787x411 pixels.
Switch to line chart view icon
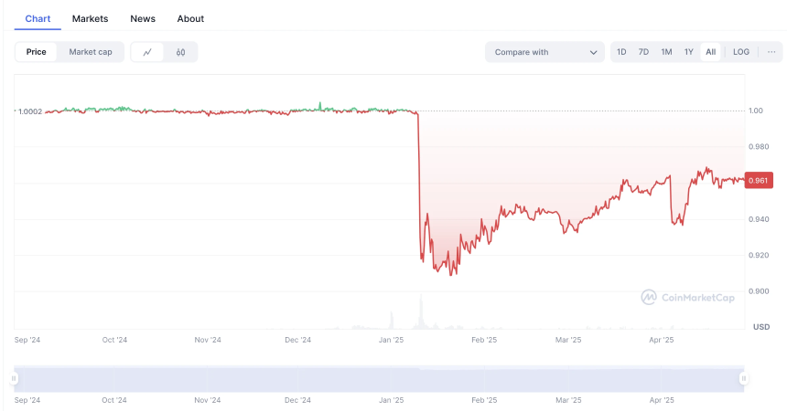click(x=147, y=52)
